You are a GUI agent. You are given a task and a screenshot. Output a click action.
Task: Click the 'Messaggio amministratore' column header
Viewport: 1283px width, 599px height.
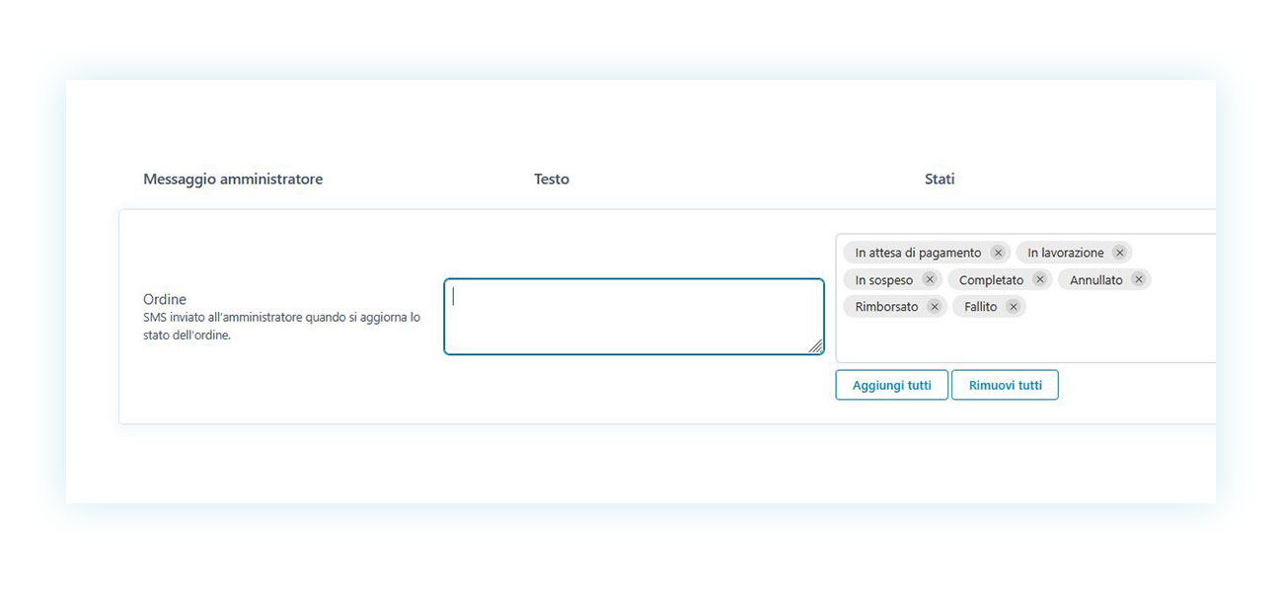[x=233, y=179]
